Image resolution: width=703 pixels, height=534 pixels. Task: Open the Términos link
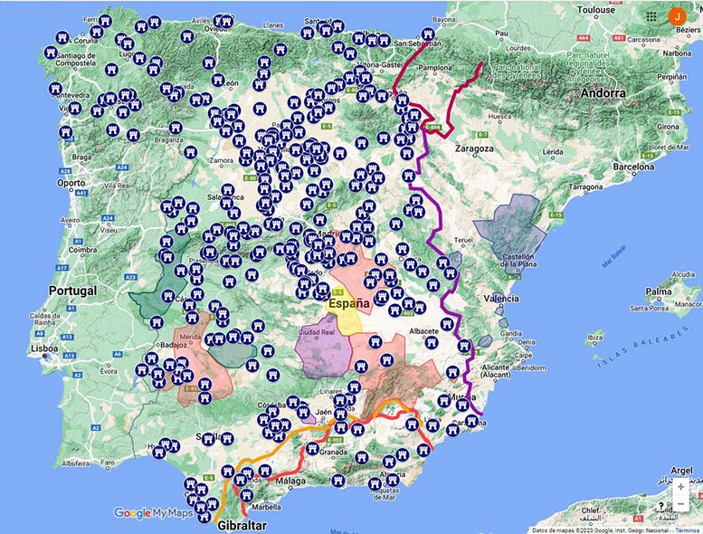(x=687, y=529)
